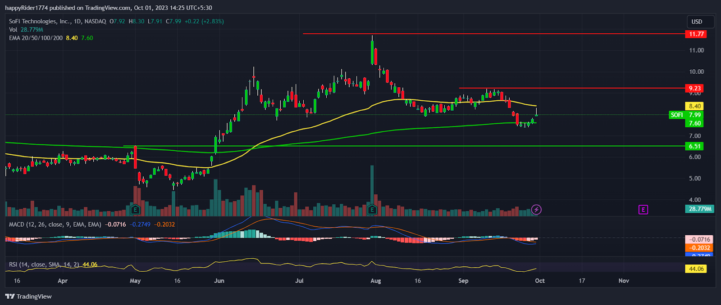Click the 8.40 value in EMA legend
Image resolution: width=721 pixels, height=305 pixels.
point(72,38)
